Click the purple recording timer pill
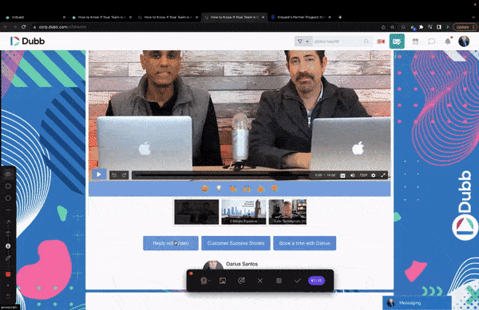The width and height of the screenshot is (479, 310). click(316, 281)
